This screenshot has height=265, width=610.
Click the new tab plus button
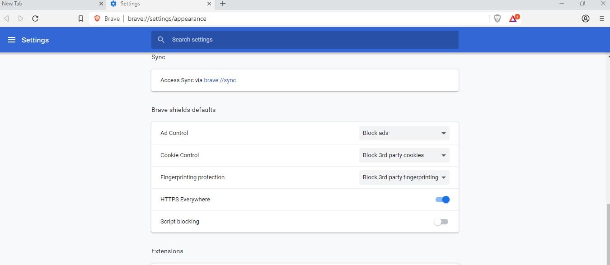[x=222, y=4]
